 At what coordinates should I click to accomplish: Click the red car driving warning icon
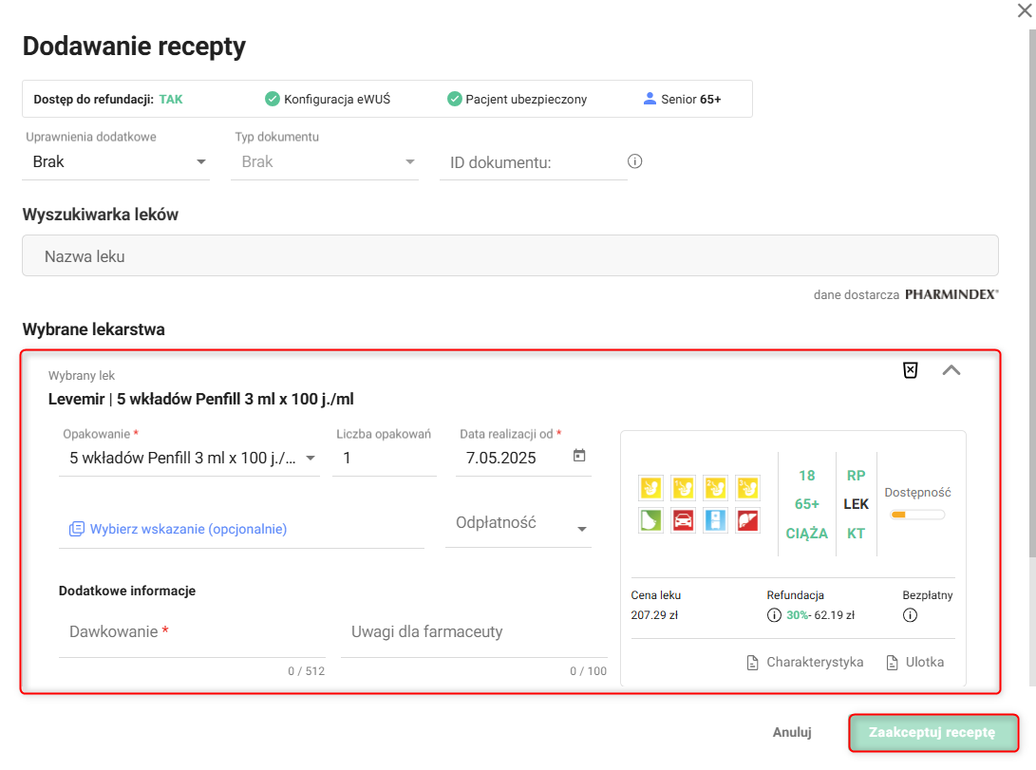click(683, 520)
